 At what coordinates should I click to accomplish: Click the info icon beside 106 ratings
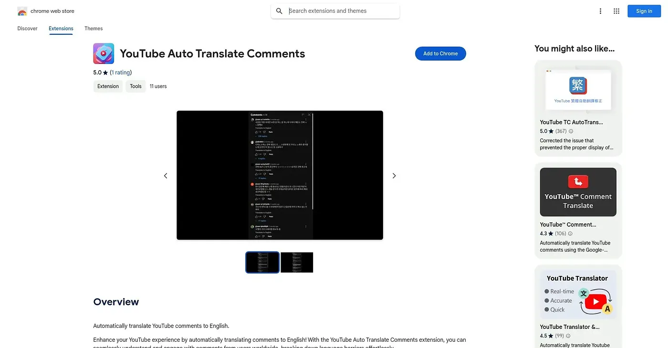pos(570,233)
